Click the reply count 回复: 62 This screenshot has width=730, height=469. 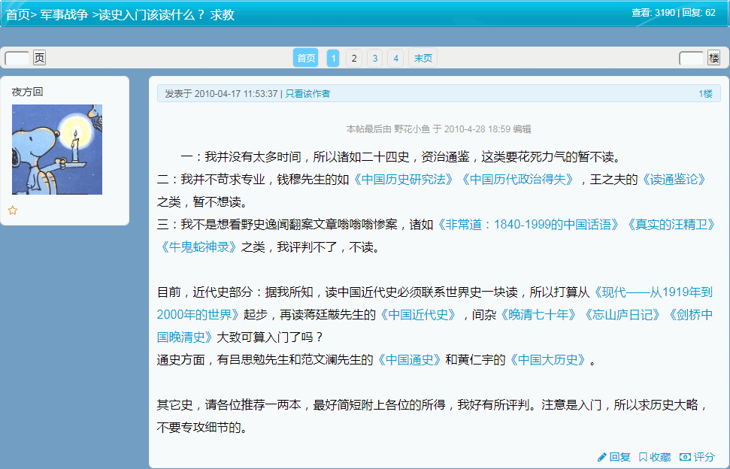[699, 13]
